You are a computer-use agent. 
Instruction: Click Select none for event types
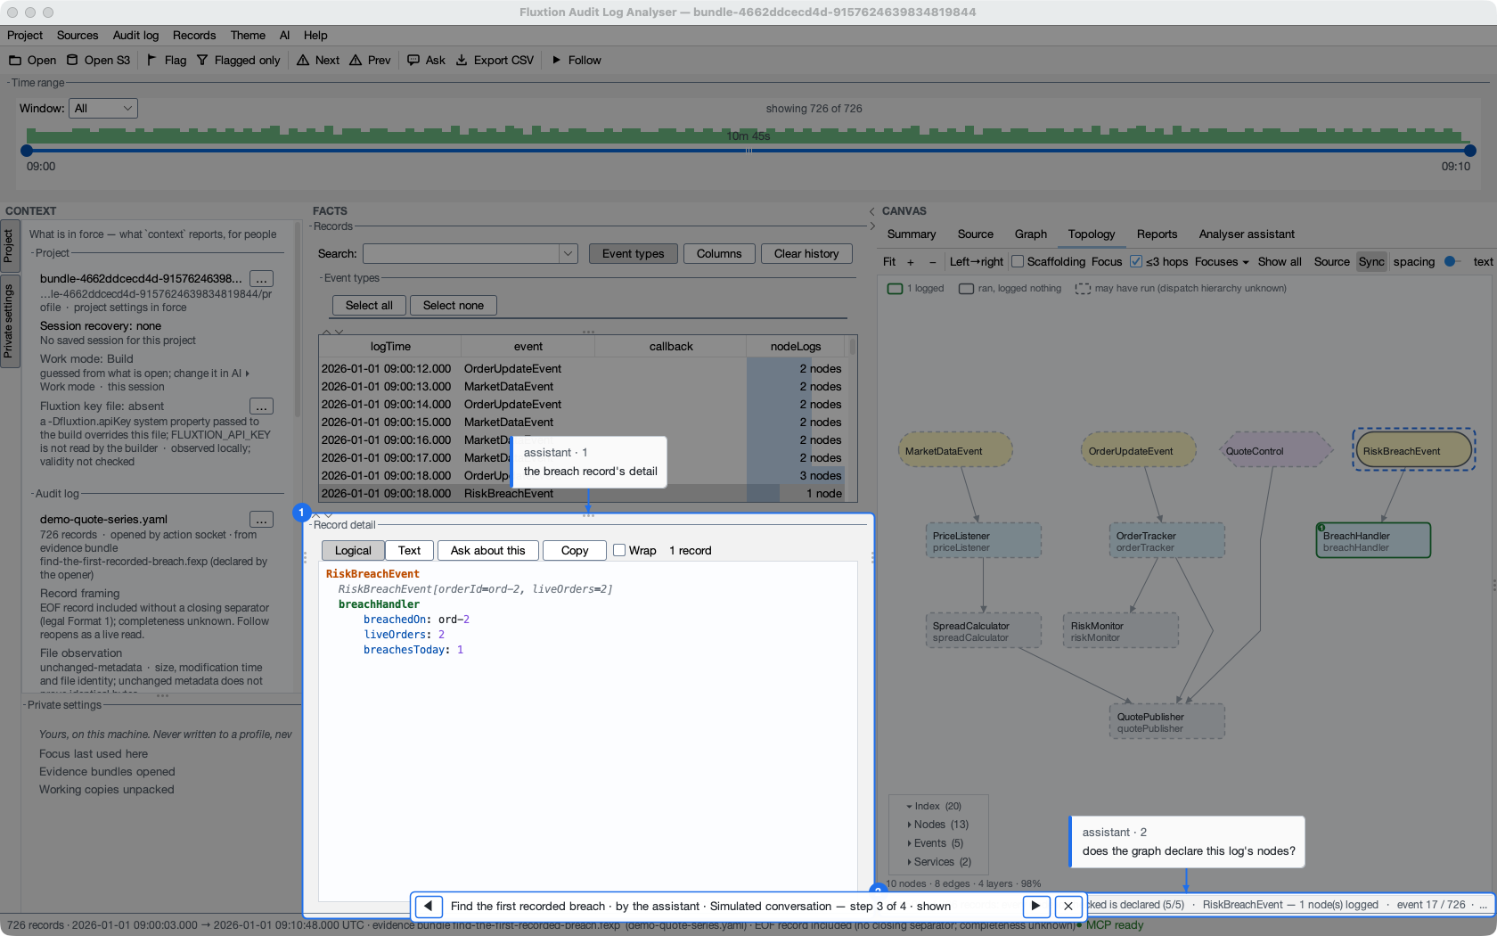click(x=453, y=305)
